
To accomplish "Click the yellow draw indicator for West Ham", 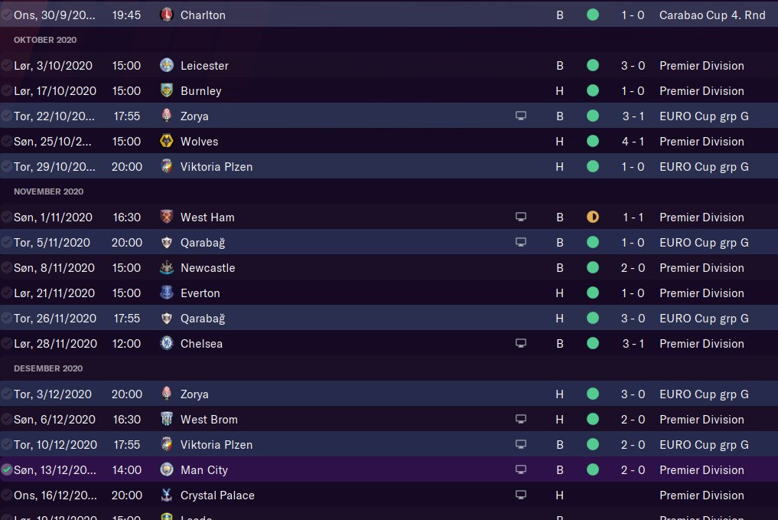I will tap(593, 217).
